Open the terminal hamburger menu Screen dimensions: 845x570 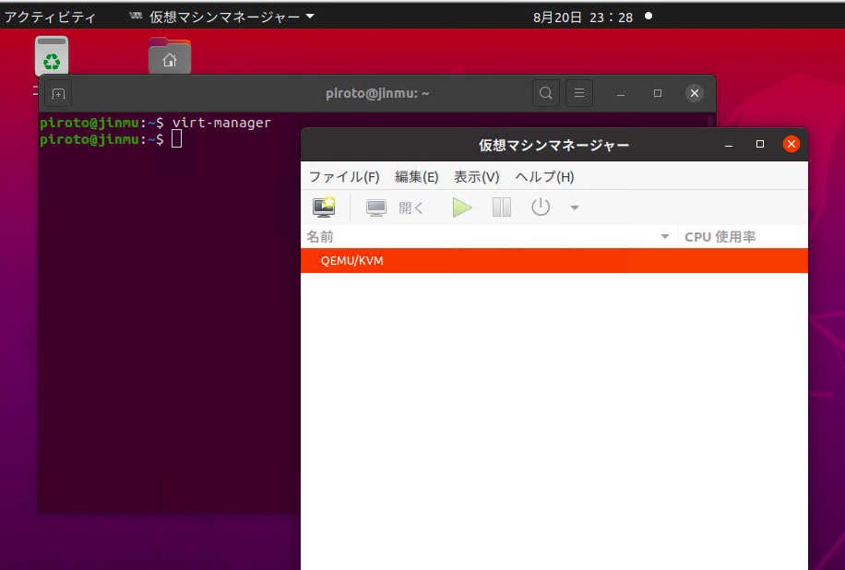pos(578,93)
